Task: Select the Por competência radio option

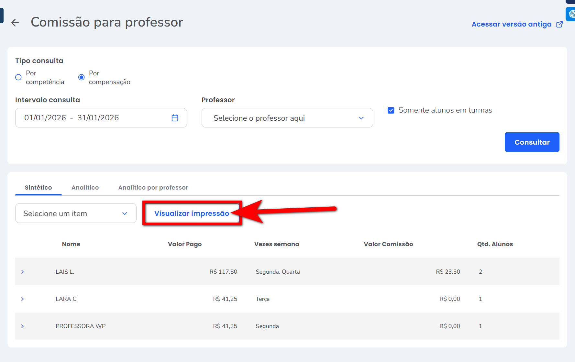Action: click(18, 77)
